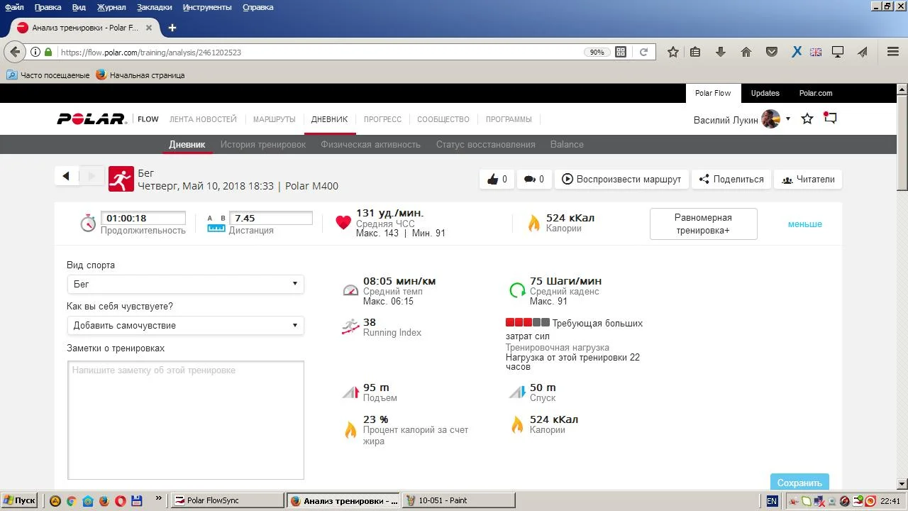Screen dimensions: 908x511
Task: Open the Закладки menu
Action: coord(155,7)
